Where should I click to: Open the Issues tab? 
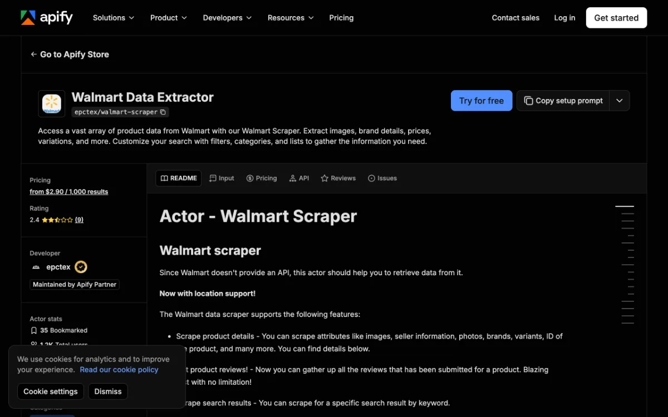coord(382,178)
